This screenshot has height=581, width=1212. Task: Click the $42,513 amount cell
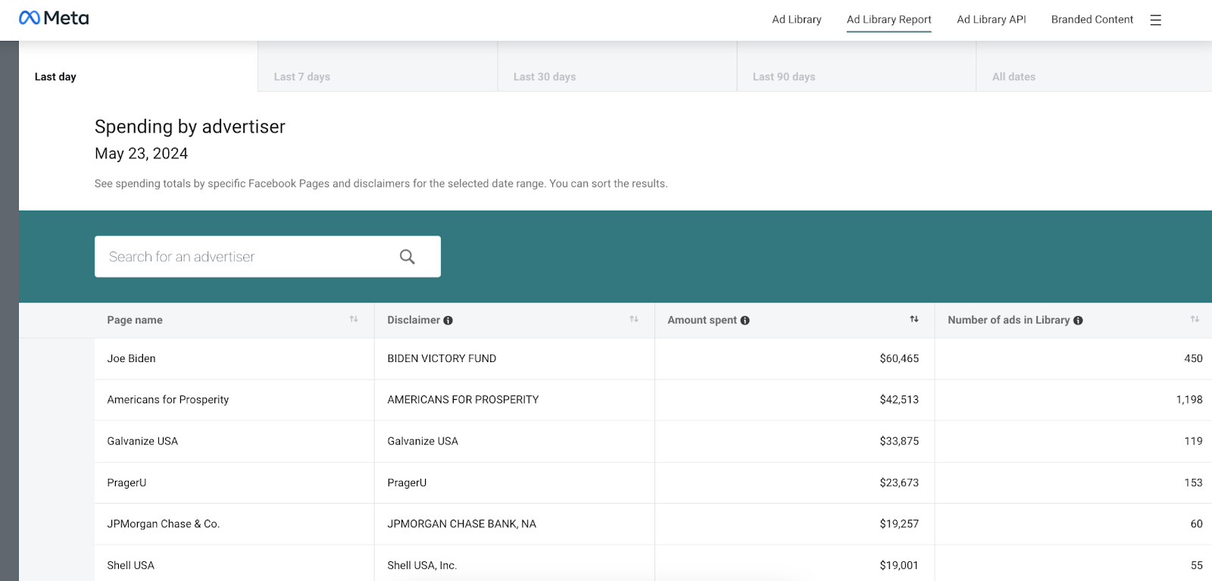[x=795, y=400]
